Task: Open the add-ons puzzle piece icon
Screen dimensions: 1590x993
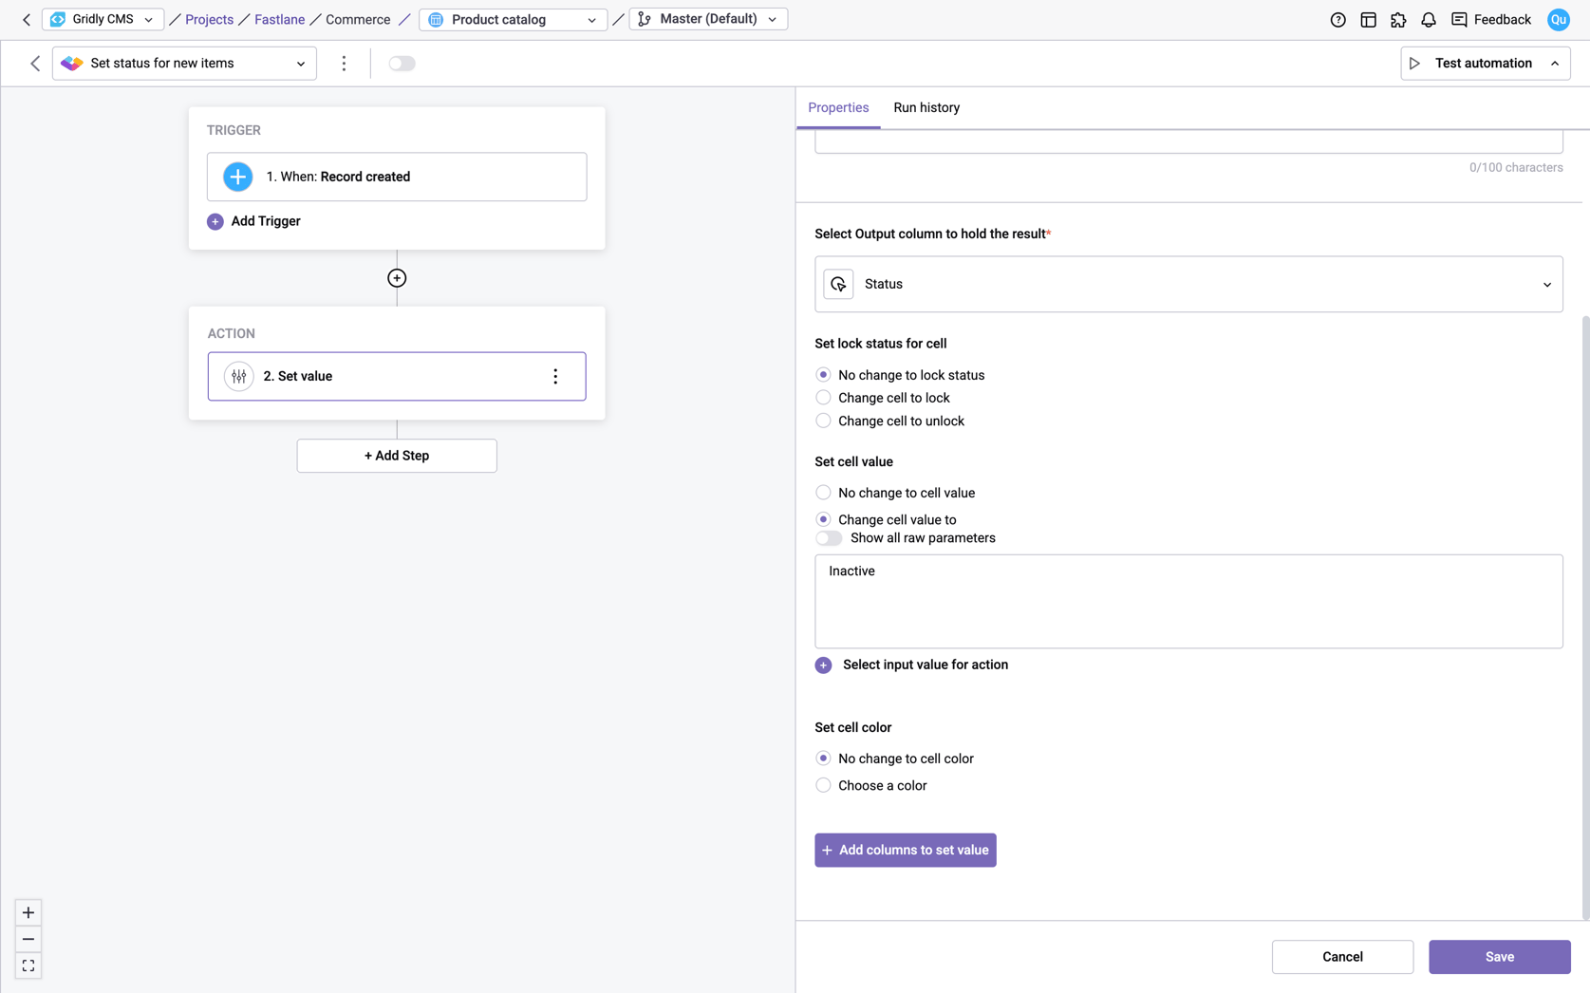Action: pyautogui.click(x=1398, y=20)
